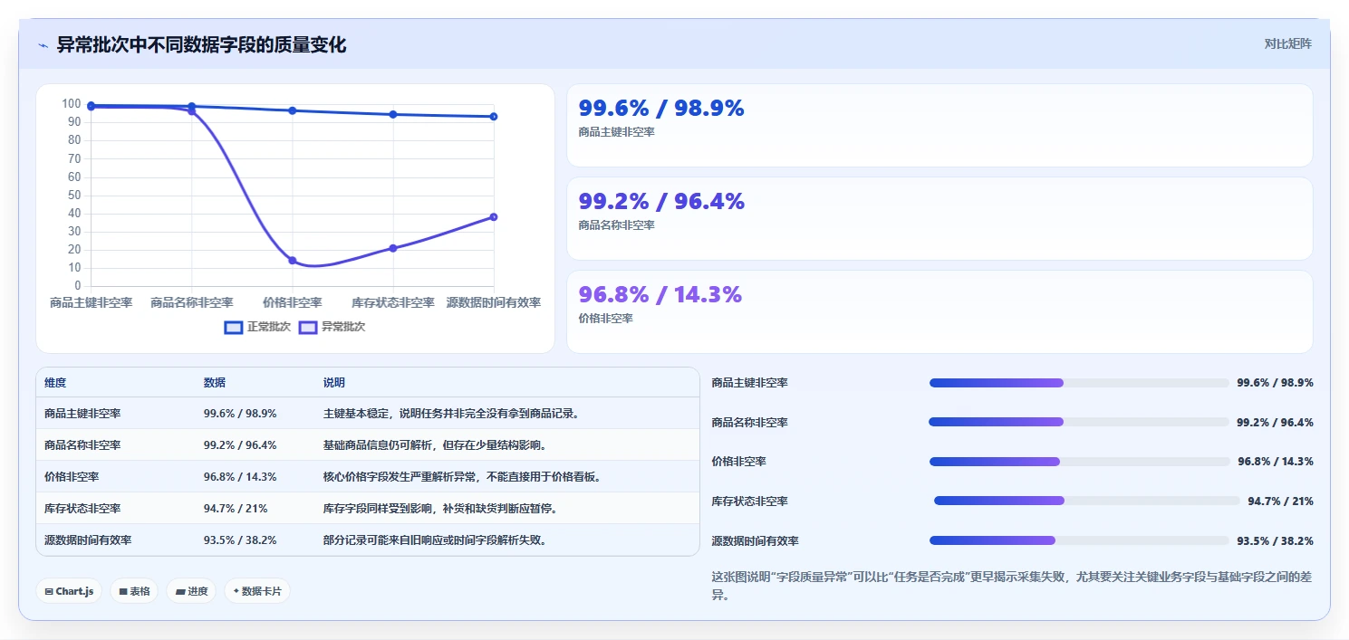Click the 数据卡片 tag
The width and height of the screenshot is (1349, 640).
tap(257, 591)
